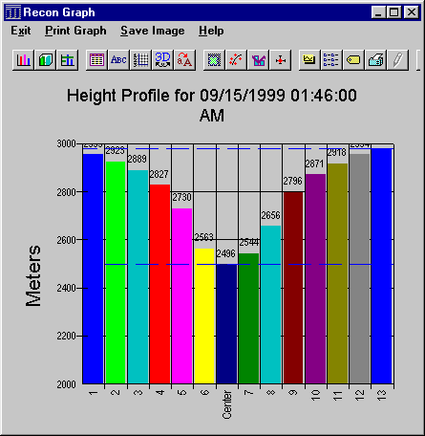Viewport: 425px width, 436px height.
Task: Click the yellow line graph icon
Action: click(309, 60)
